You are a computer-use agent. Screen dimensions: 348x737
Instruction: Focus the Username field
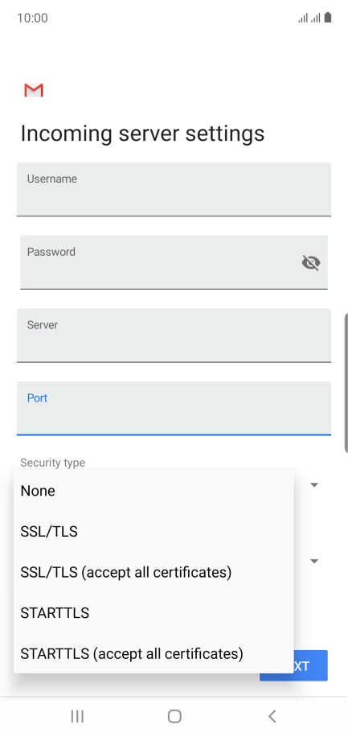pos(174,189)
